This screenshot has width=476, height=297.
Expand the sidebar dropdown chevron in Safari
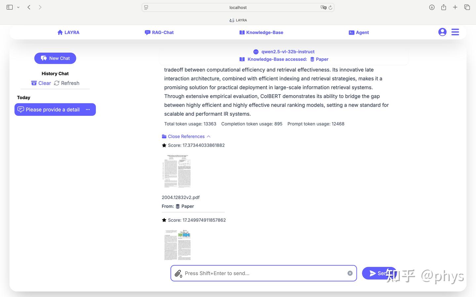pos(18,7)
